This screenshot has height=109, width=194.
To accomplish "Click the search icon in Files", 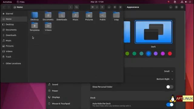I will pyautogui.click(x=76, y=7).
